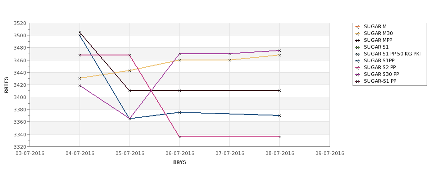
Task: Click the SUGAR MPP legend marker icon
Action: (358, 40)
